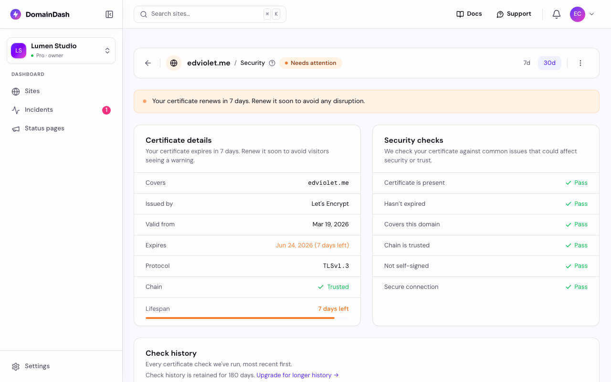Click the Sites globe icon
611x382 pixels.
point(16,92)
